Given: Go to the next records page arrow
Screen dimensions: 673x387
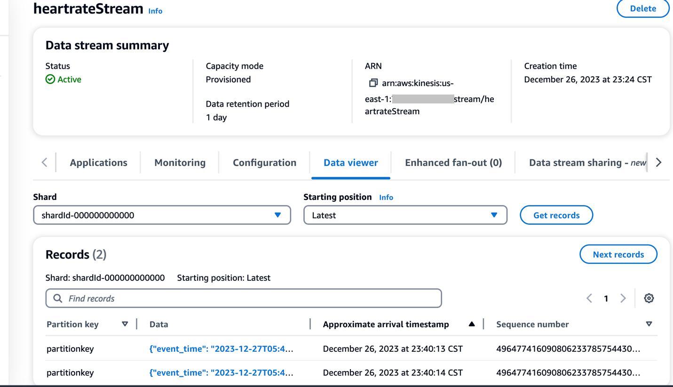Looking at the screenshot, I should pos(623,298).
